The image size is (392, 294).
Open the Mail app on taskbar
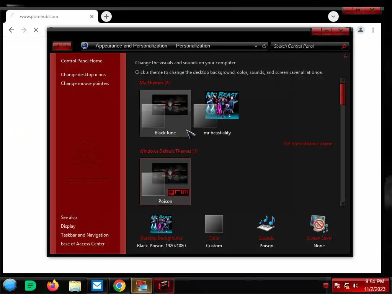(x=97, y=285)
